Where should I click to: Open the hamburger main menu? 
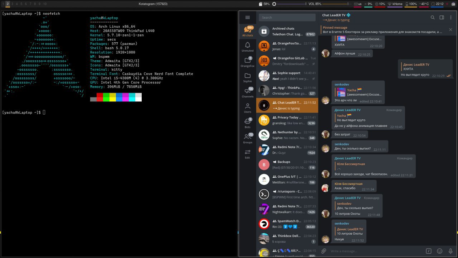[x=247, y=17]
